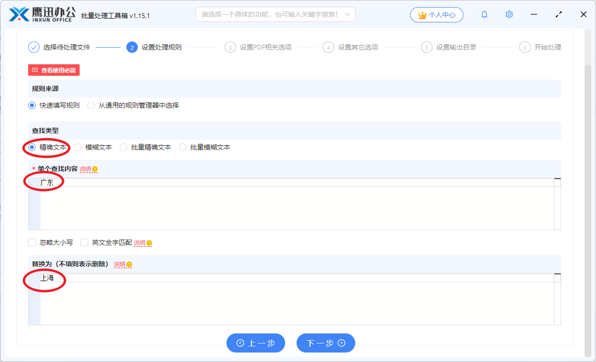Open 说明 link beside 替换为

(119, 264)
